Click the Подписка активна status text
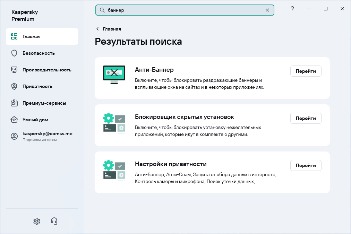This screenshot has height=234, width=351. [40, 140]
